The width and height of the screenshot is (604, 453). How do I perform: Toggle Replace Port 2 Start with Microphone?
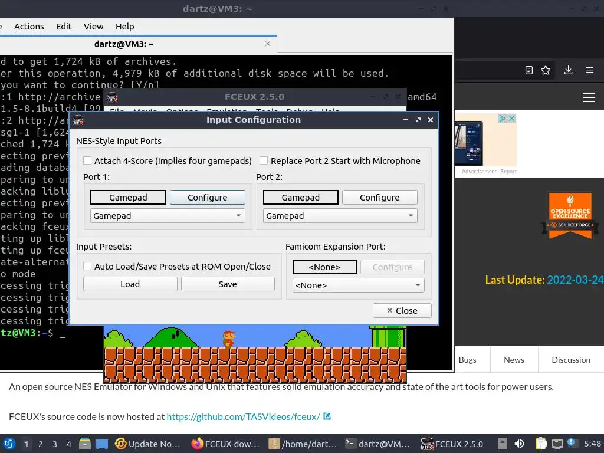[264, 160]
